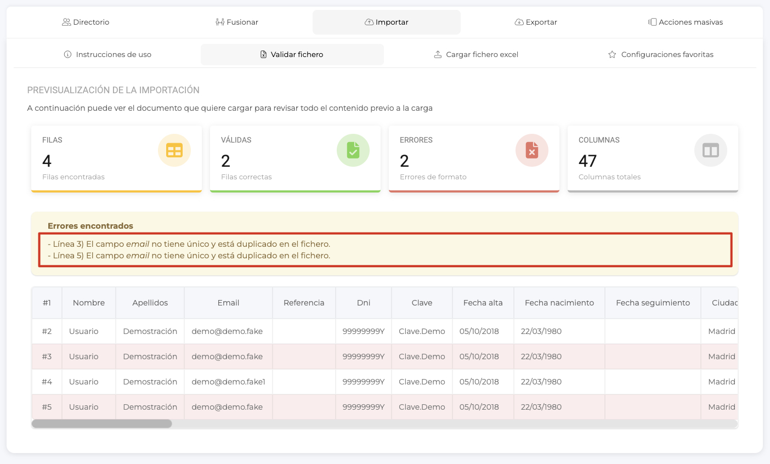Screen dimensions: 770x464
Task: Click row number #4
Action: pyautogui.click(x=47, y=382)
